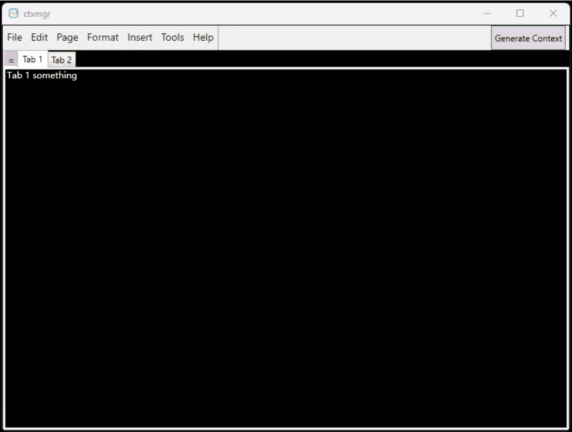
Task: Open the File menu
Action: coord(15,37)
